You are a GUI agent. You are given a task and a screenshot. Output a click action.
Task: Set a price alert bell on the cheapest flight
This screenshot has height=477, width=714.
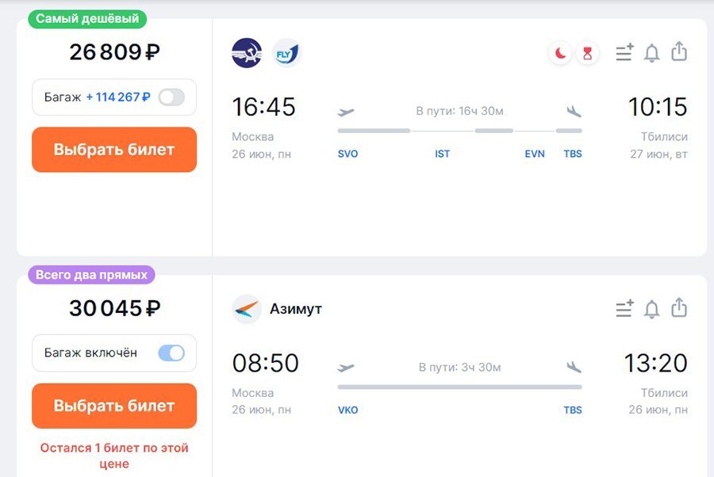coord(651,52)
